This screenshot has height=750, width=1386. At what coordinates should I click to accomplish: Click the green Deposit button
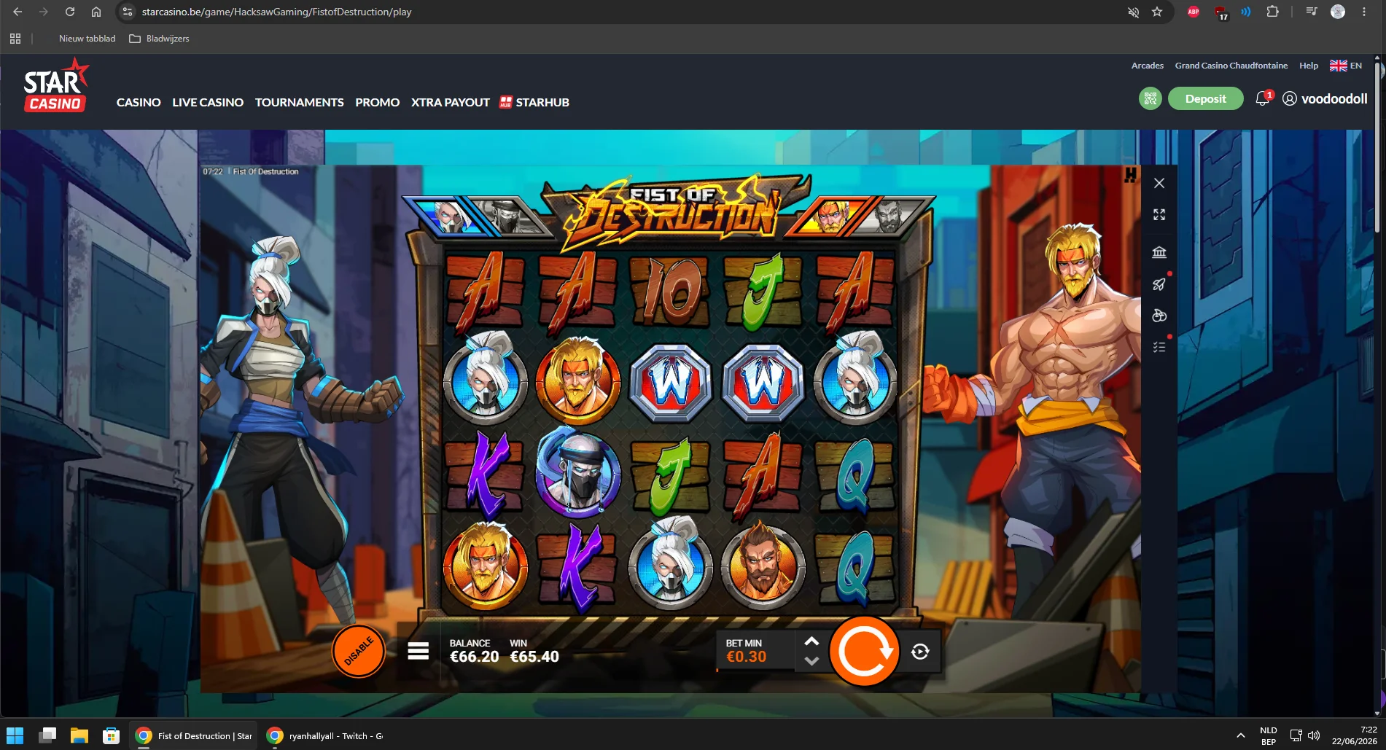pyautogui.click(x=1206, y=98)
